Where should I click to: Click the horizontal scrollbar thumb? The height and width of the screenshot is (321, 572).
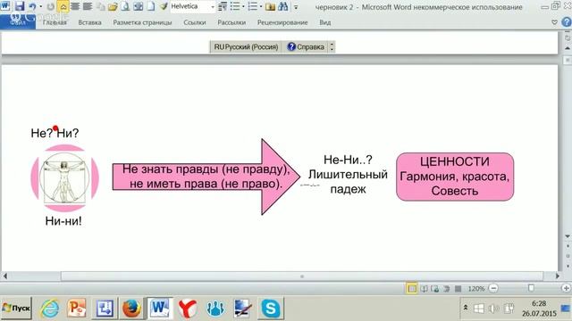click(x=302, y=276)
